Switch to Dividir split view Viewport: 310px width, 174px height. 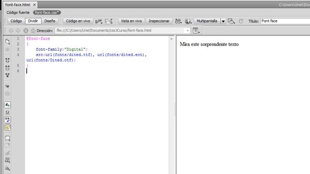coord(33,21)
